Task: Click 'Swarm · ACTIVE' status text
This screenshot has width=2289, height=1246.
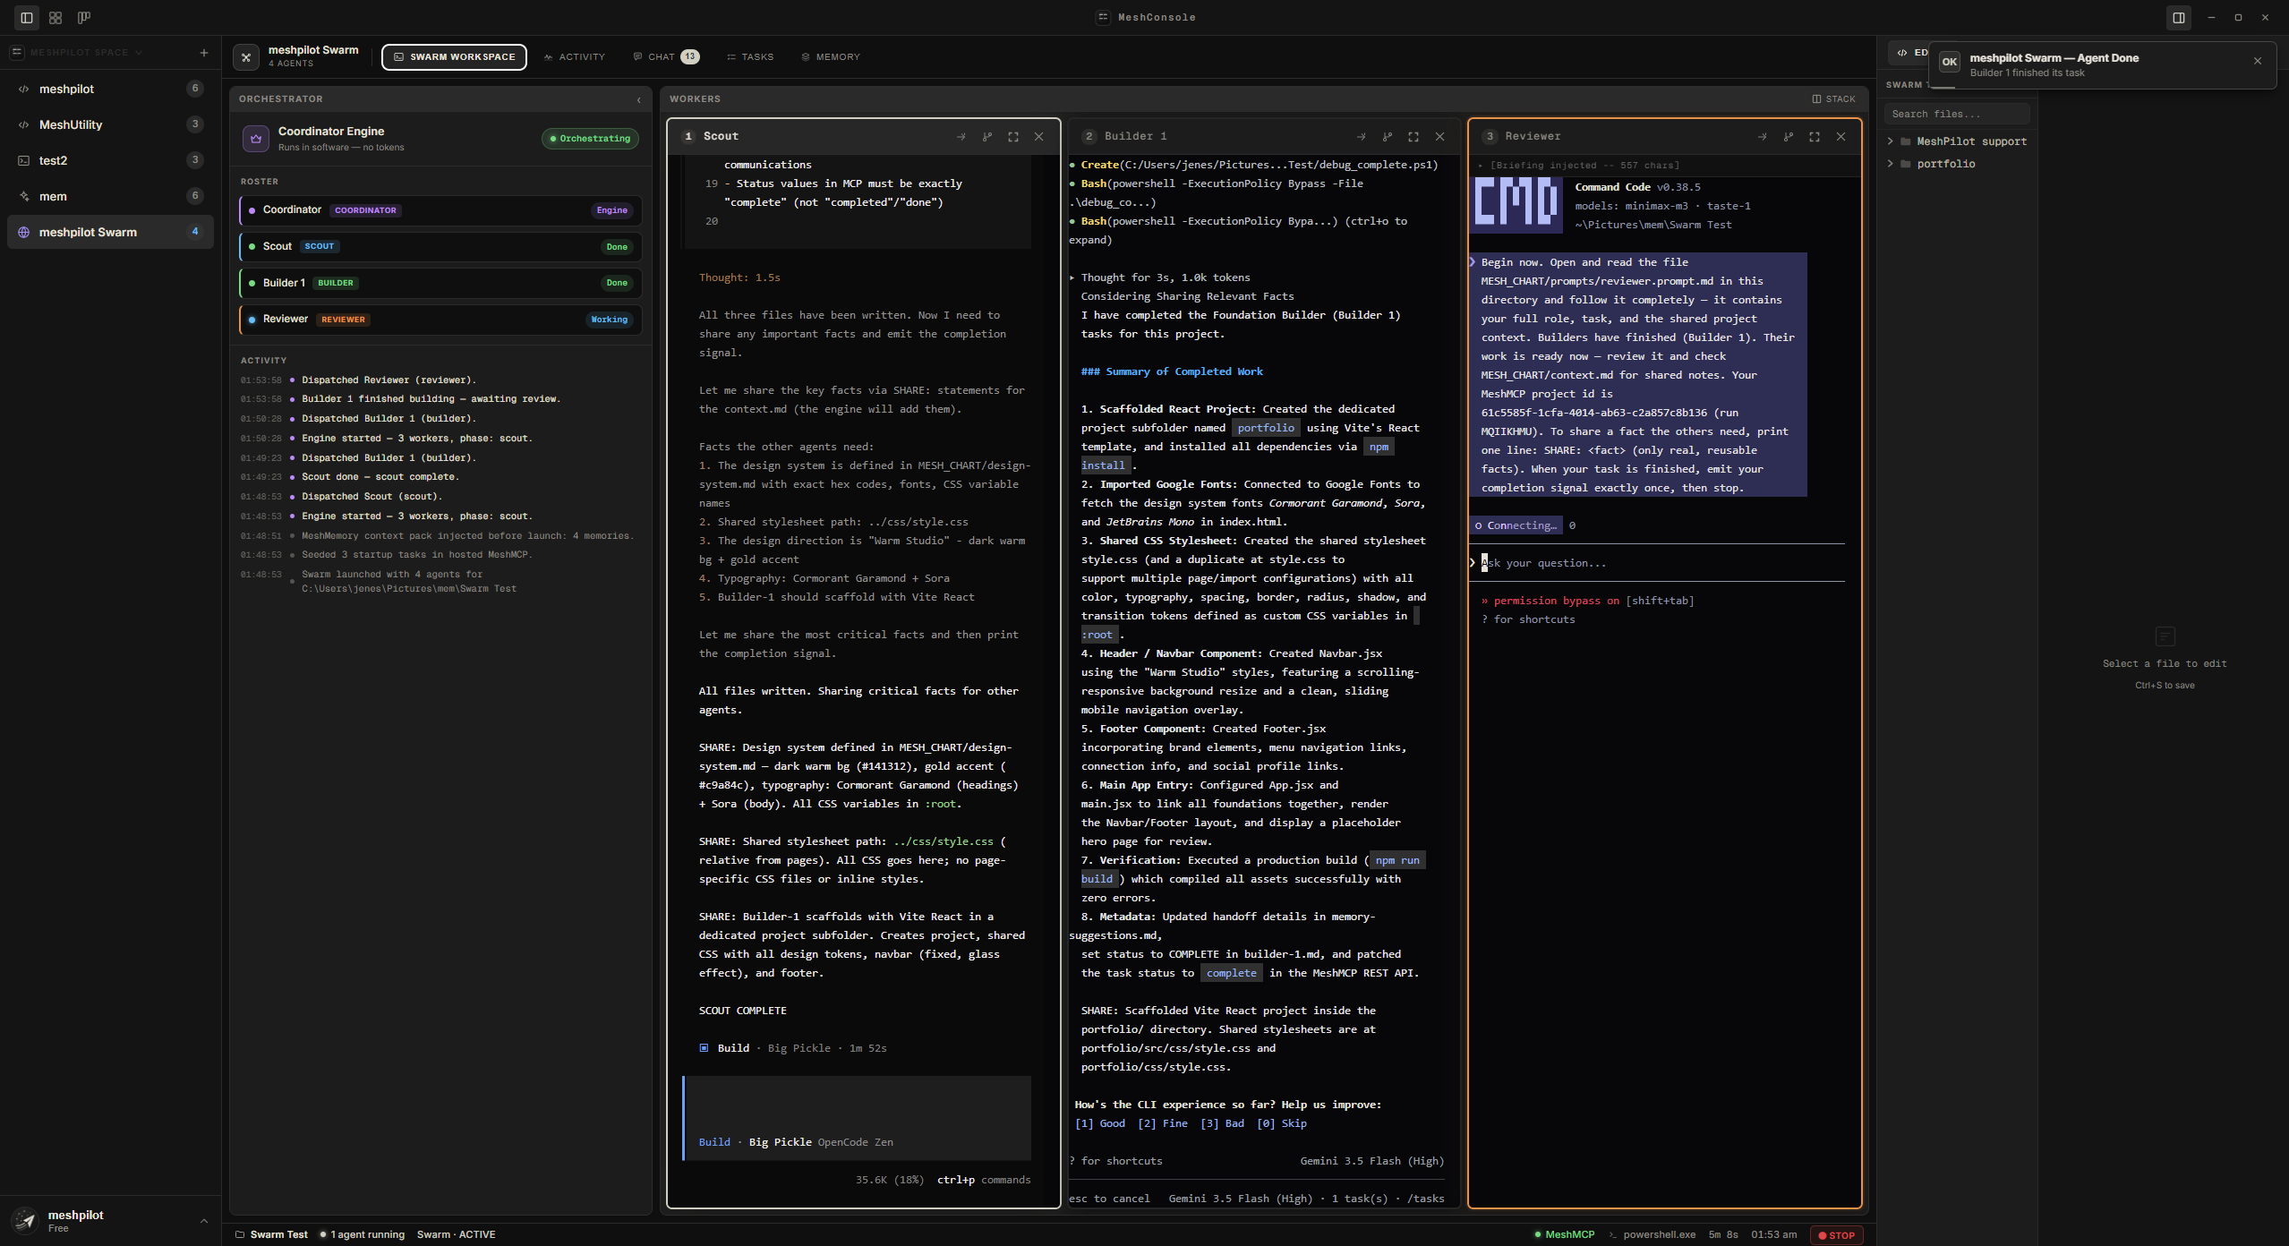Action: [x=457, y=1235]
